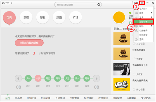The image size is (156, 102).
Task: Click 寻找感兴趣的课程 button
Action: pos(29,43)
